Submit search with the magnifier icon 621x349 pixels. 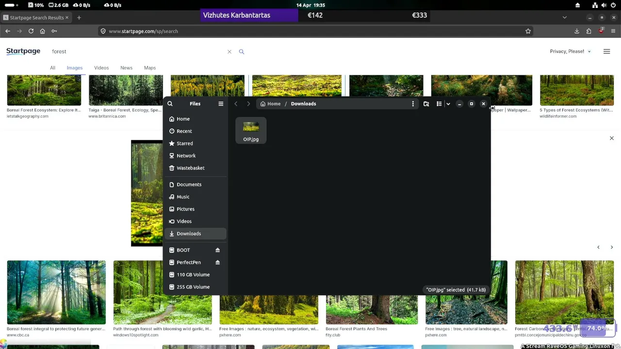[242, 51]
